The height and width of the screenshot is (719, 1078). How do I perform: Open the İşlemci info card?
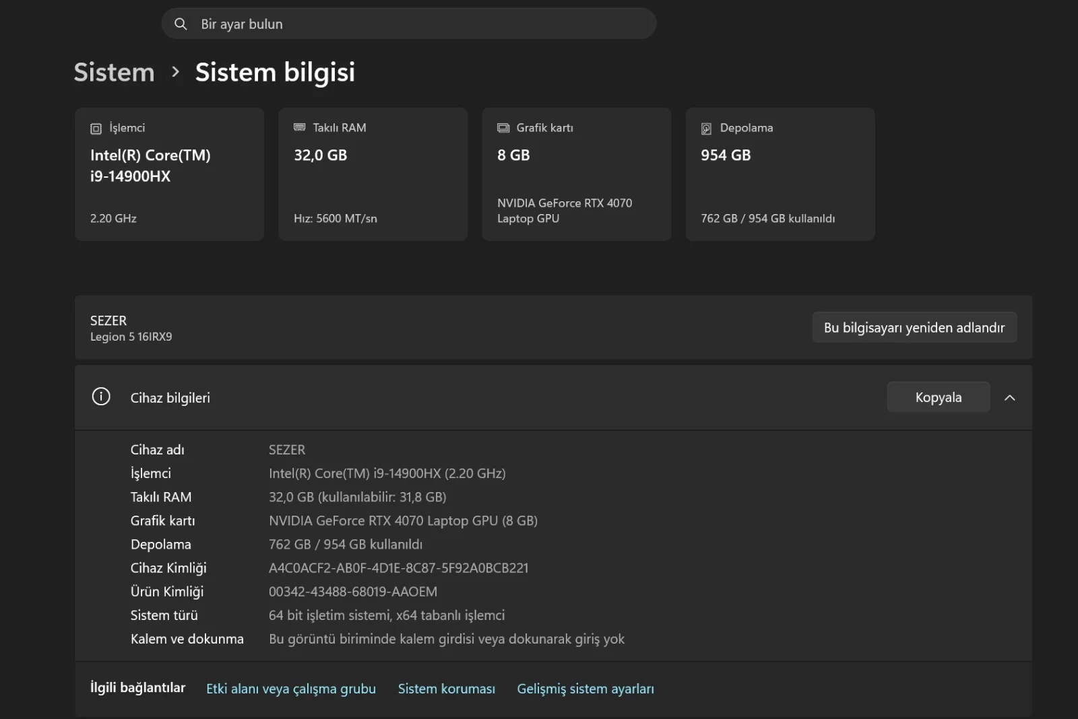pos(170,174)
